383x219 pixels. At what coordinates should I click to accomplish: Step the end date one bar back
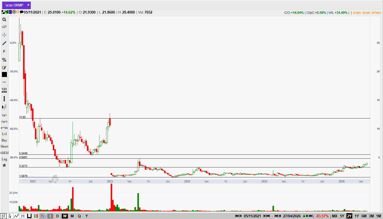click(x=280, y=216)
